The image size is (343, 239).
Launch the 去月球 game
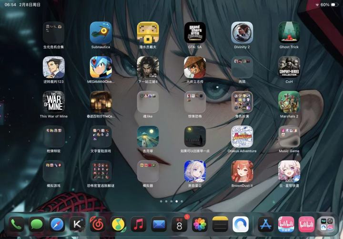148,137
